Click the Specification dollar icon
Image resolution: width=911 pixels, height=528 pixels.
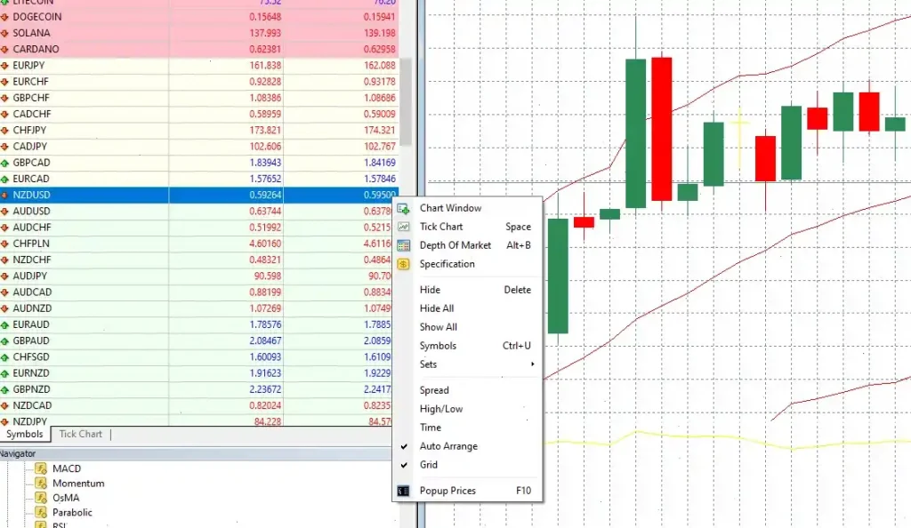pos(403,264)
